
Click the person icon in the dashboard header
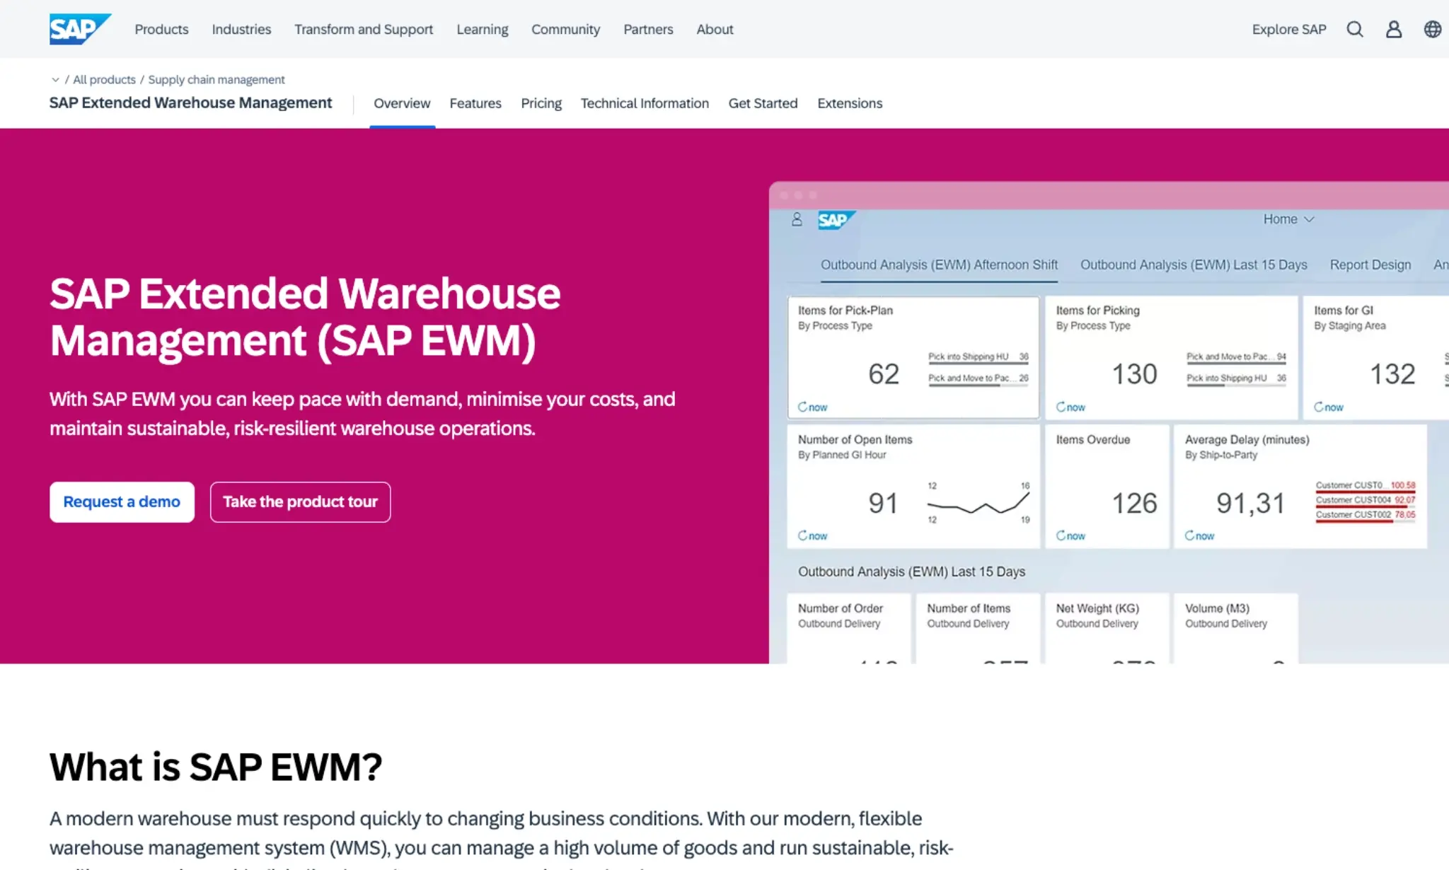[795, 219]
